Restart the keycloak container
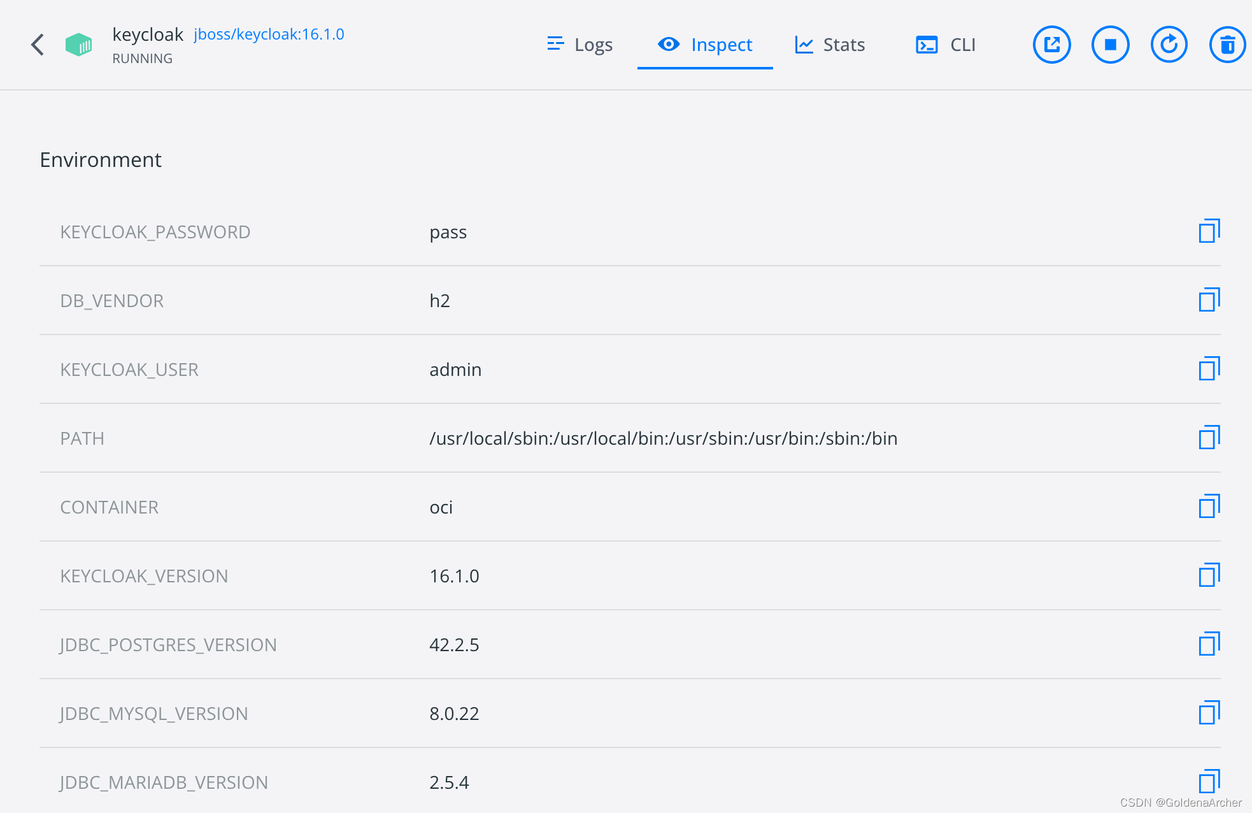This screenshot has width=1252, height=813. click(1169, 45)
